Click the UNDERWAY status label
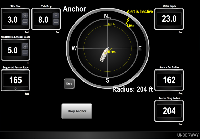This screenshot has width=200, height=139. point(188,135)
